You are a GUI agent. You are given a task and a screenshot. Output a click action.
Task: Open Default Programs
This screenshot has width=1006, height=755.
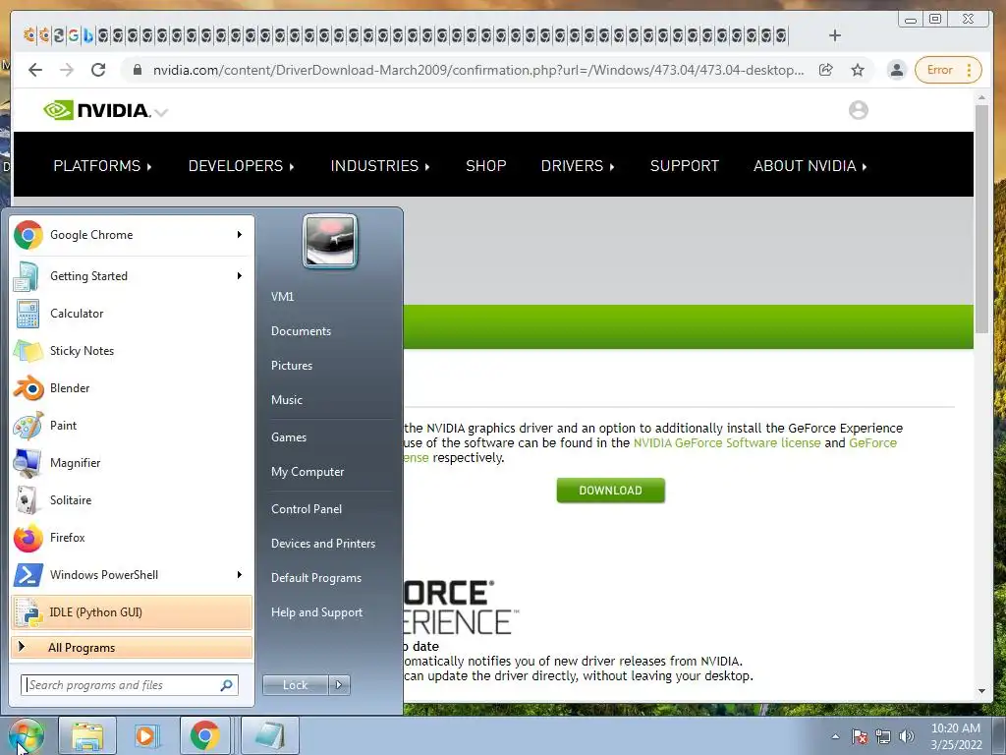pyautogui.click(x=316, y=578)
